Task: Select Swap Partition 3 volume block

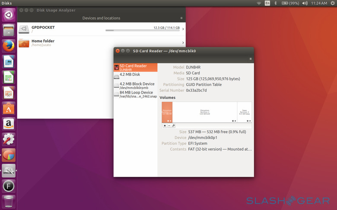Action: [x=245, y=112]
